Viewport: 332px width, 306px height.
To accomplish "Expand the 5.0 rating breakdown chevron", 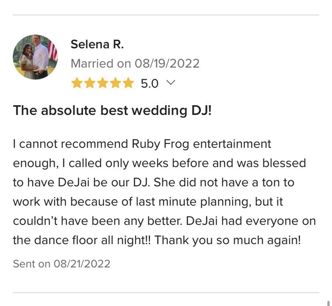I will point(171,83).
